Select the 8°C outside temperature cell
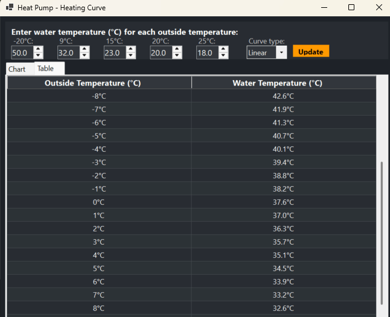 coord(99,309)
